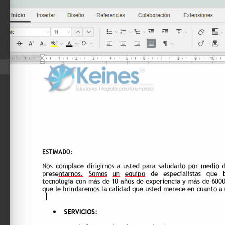Open the font size dropdown

pos(68,32)
